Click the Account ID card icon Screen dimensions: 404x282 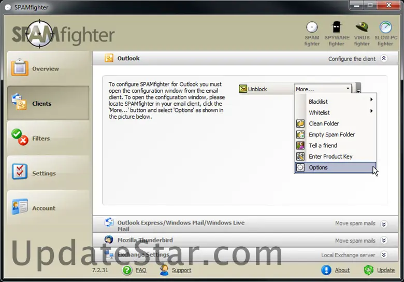pyautogui.click(x=20, y=206)
